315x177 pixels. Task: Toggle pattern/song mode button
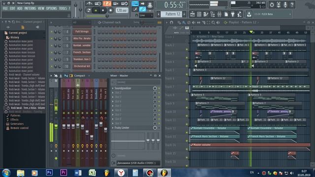point(89,10)
